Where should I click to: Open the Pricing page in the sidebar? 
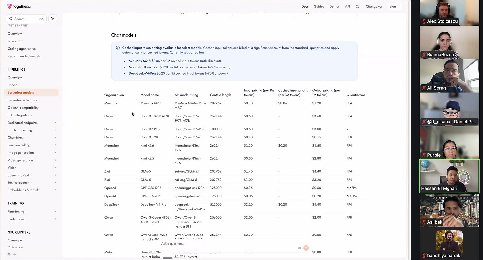[x=13, y=85]
